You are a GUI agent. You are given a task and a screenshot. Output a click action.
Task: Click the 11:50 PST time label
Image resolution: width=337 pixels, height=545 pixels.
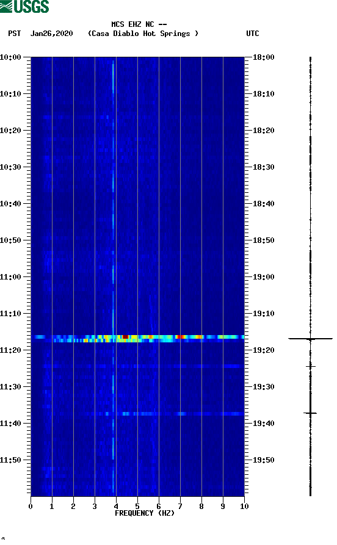(10, 460)
